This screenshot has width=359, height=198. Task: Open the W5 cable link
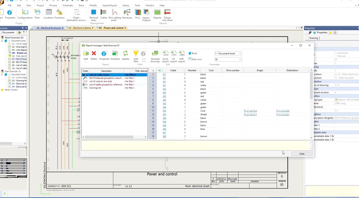[x=164, y=111]
